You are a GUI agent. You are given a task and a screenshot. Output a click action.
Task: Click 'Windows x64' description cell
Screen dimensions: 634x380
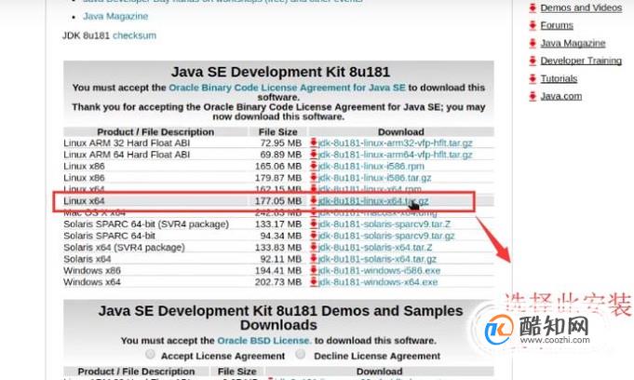(x=92, y=282)
